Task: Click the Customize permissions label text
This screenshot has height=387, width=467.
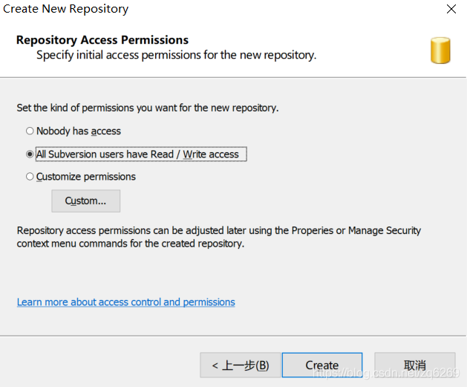Action: [x=86, y=177]
